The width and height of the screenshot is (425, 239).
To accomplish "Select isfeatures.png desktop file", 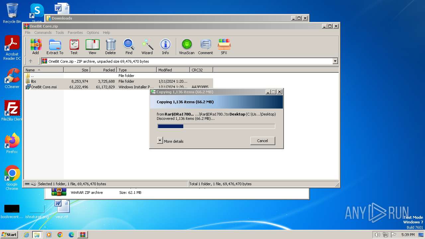I will [37, 211].
